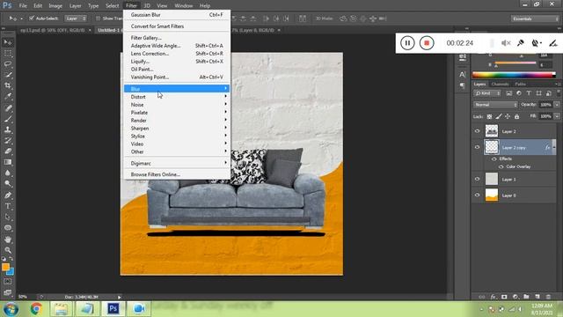Open the layer Kind filter dropdown
Viewport: 563px width, 317px height.
487,93
